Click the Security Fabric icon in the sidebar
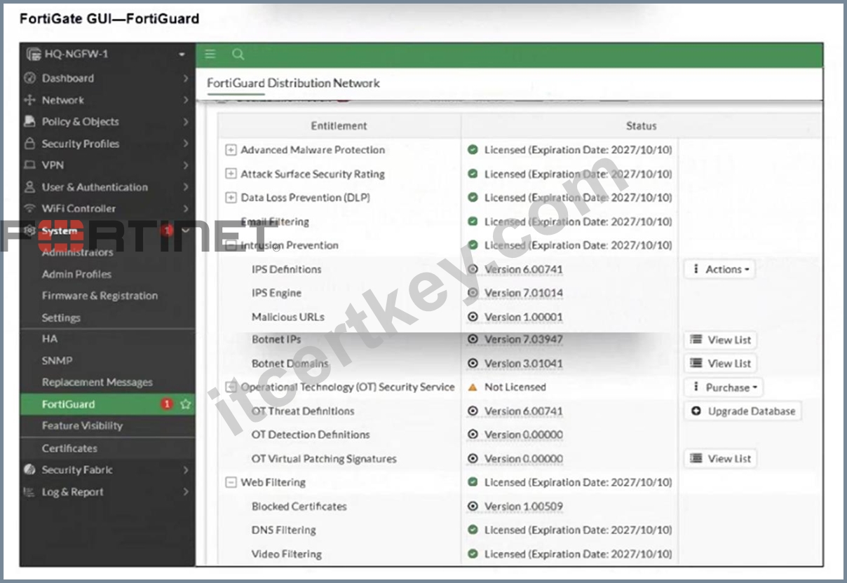The height and width of the screenshot is (583, 847). click(29, 470)
